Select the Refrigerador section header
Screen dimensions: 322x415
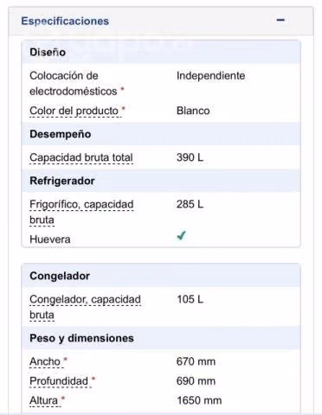click(x=161, y=181)
